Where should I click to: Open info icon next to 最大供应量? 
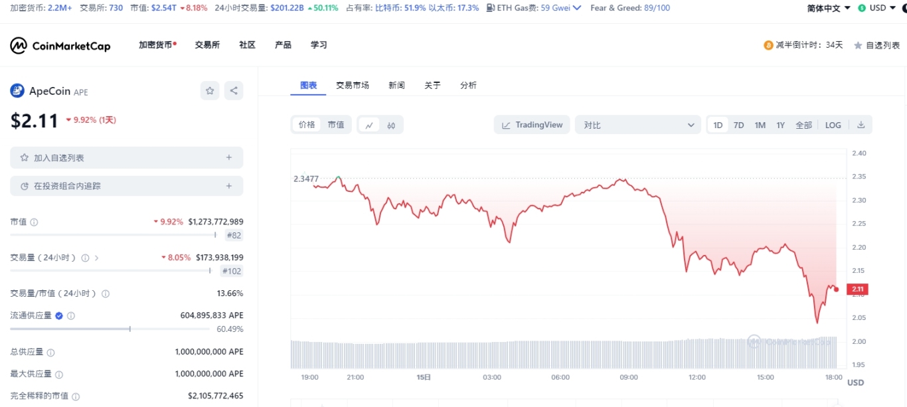pyautogui.click(x=59, y=374)
